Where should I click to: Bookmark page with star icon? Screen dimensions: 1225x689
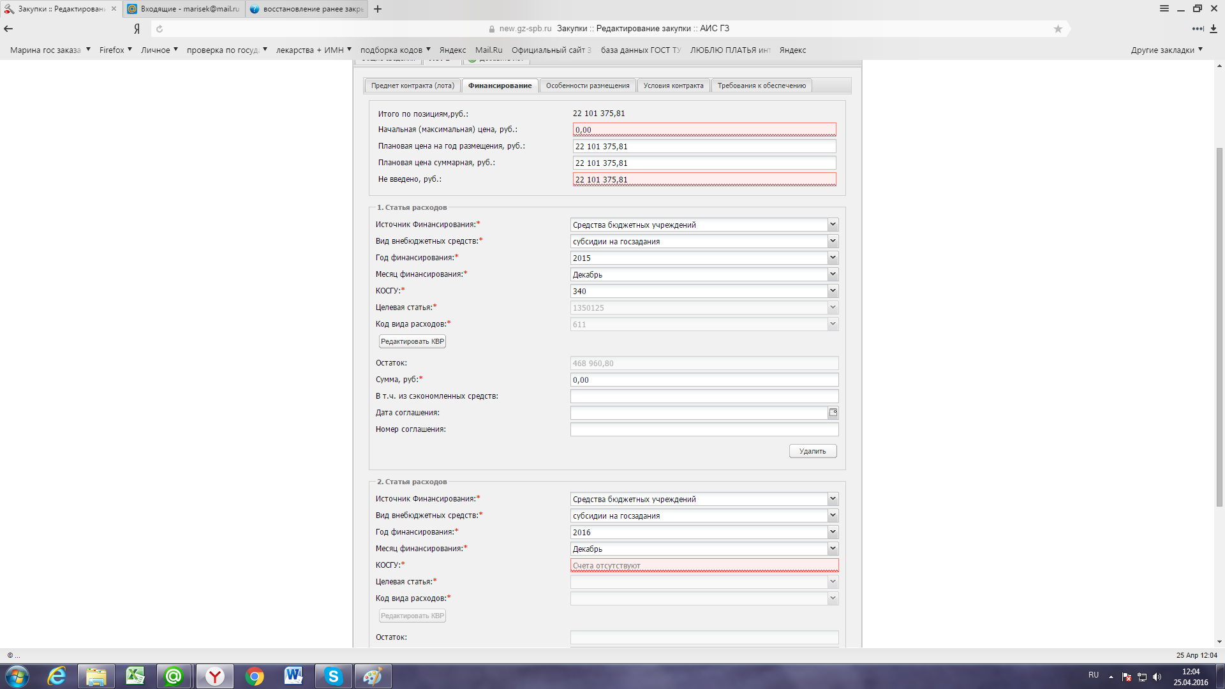pos(1058,29)
